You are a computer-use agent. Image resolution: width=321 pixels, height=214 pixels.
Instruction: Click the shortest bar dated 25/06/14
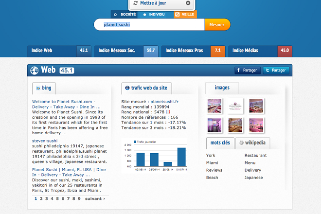pos(168,164)
